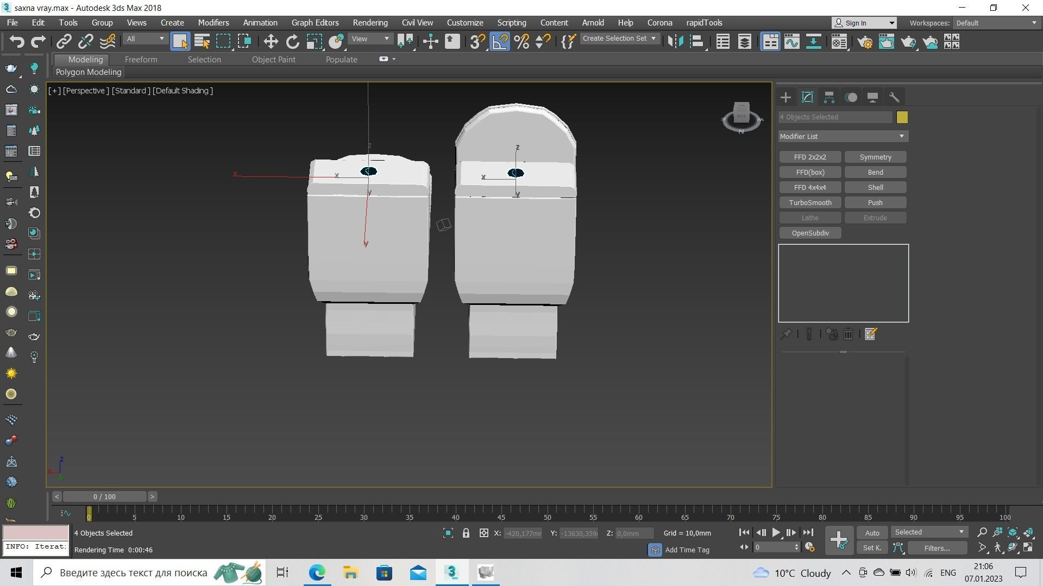Open Select by Name list
The image size is (1043, 586).
202,41
